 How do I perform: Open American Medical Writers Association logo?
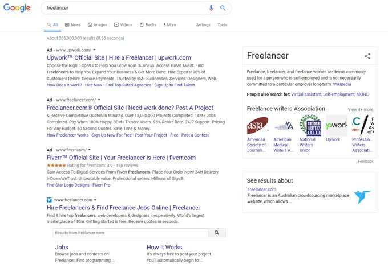pos(284,125)
